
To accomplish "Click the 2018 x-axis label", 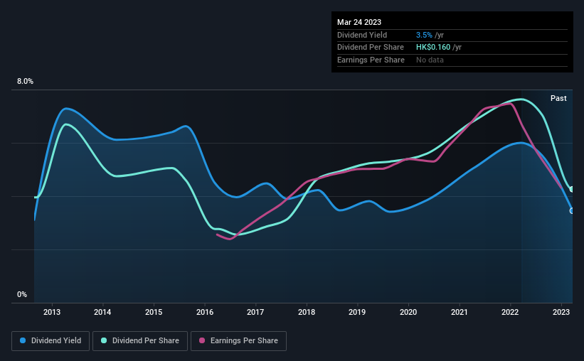I will pyautogui.click(x=307, y=312).
